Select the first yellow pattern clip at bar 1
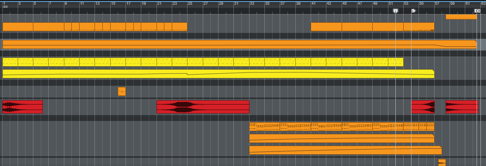486x166 pixels. tap(18, 62)
